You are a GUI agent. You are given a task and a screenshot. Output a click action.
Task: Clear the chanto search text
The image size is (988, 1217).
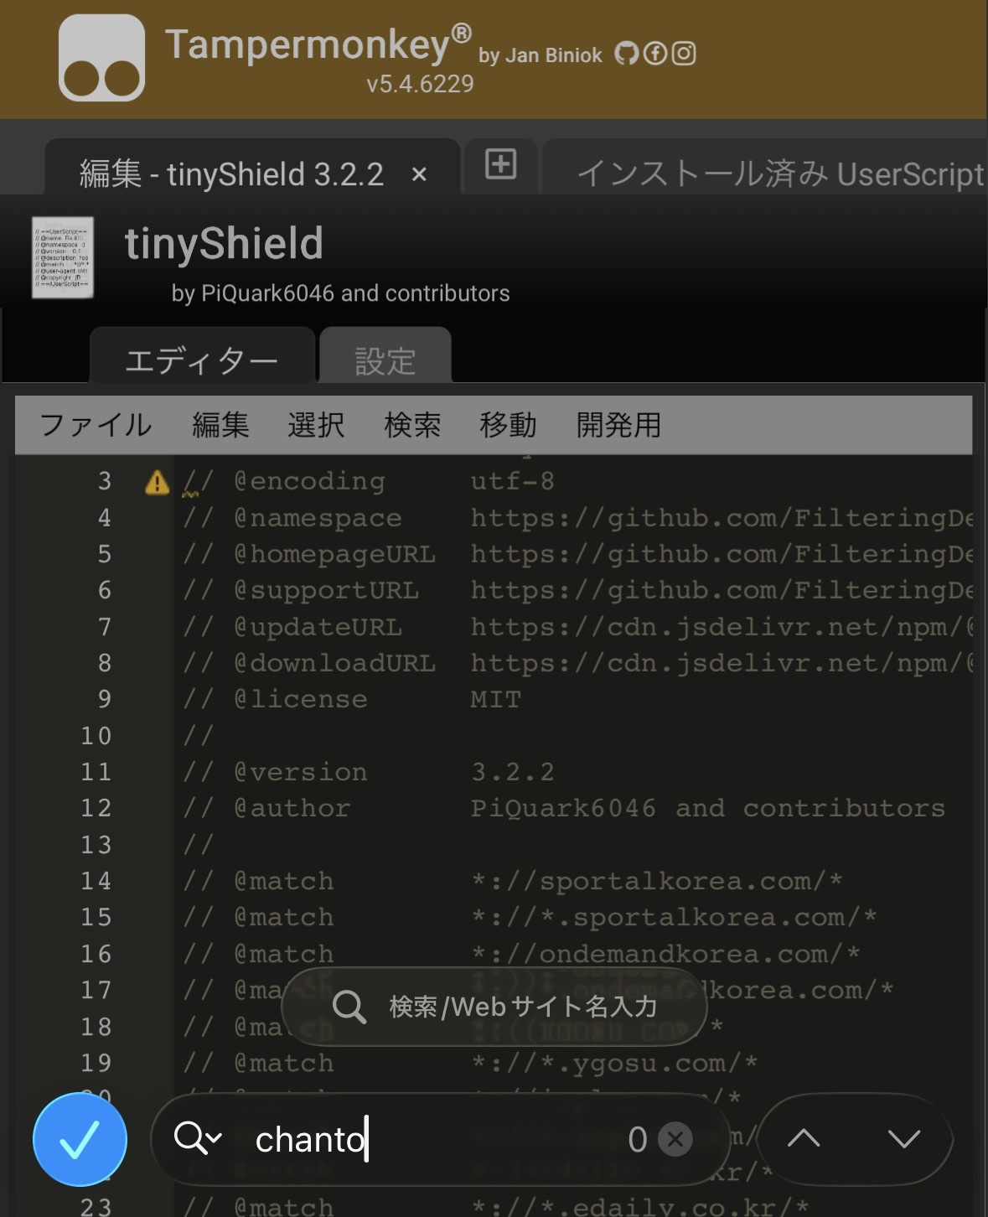tap(675, 1139)
